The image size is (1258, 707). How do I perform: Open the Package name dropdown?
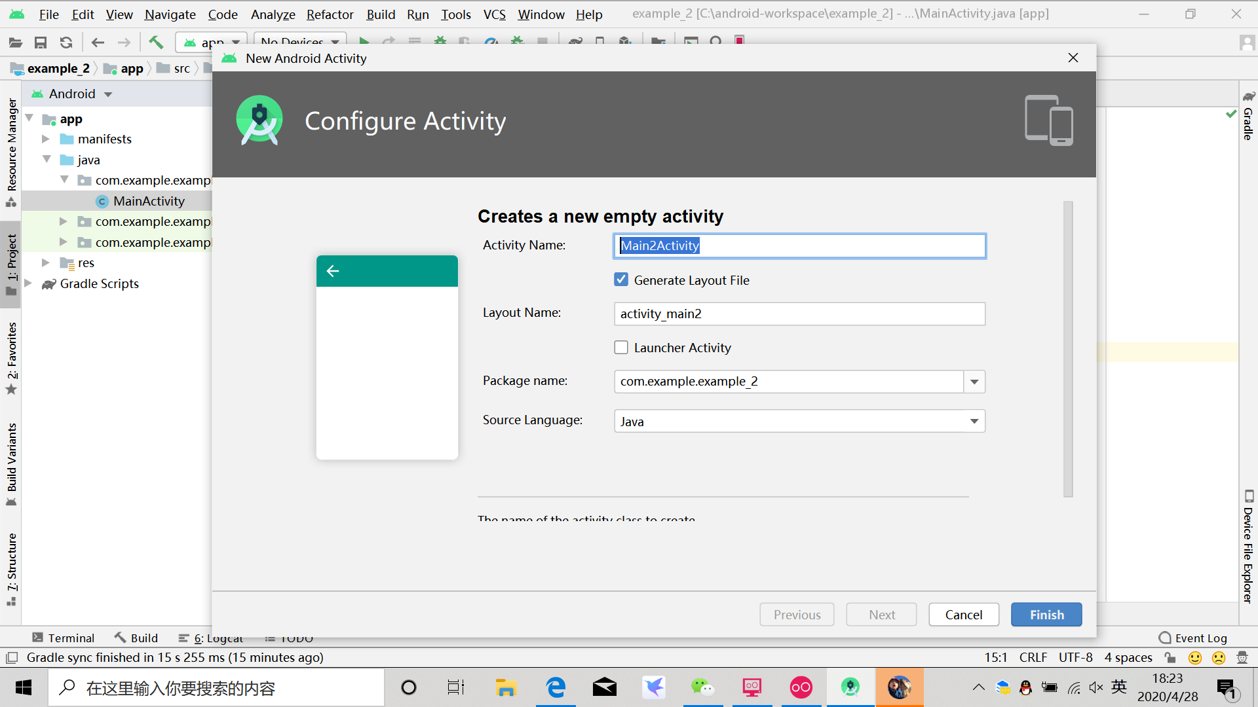pyautogui.click(x=974, y=382)
